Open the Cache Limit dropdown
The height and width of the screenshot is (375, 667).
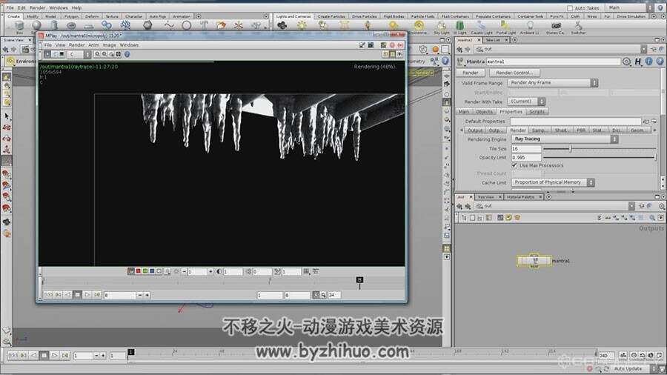point(553,182)
